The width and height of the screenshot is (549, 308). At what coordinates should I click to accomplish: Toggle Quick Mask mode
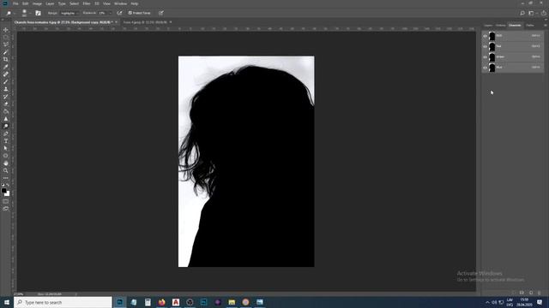pyautogui.click(x=6, y=201)
